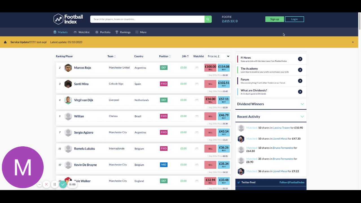This screenshot has height=203, width=361.
Task: Open the FI News arrow icon
Action: [x=300, y=59]
